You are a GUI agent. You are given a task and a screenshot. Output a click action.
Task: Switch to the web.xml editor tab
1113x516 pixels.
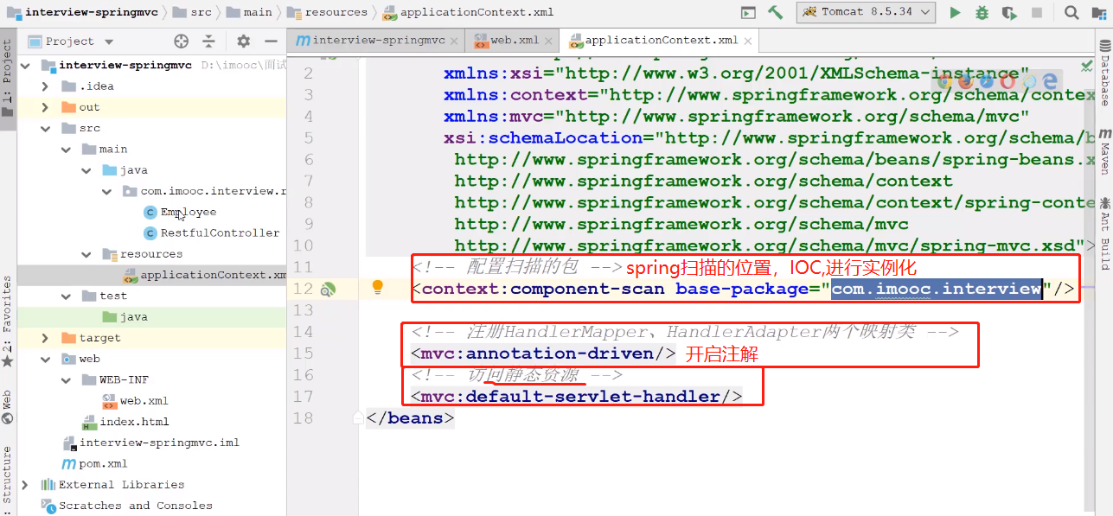(x=514, y=41)
